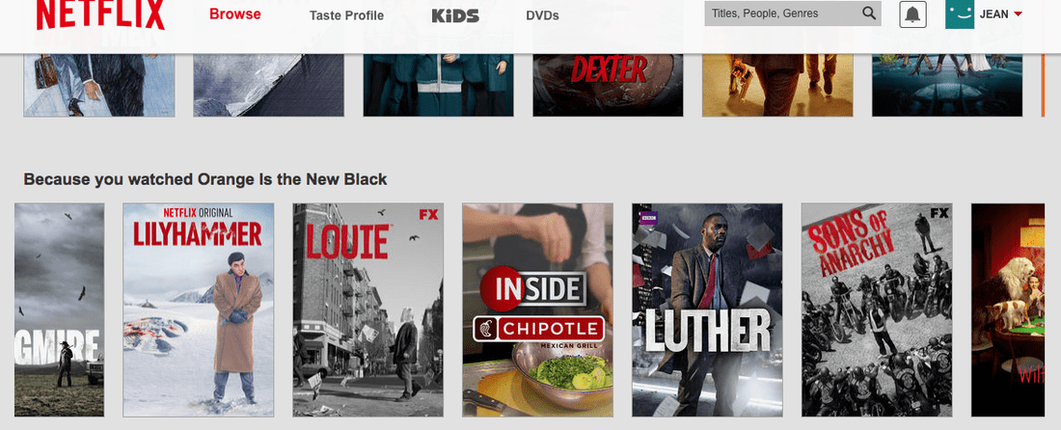This screenshot has height=430, width=1061.
Task: Go to the DVDs link
Action: tap(542, 15)
